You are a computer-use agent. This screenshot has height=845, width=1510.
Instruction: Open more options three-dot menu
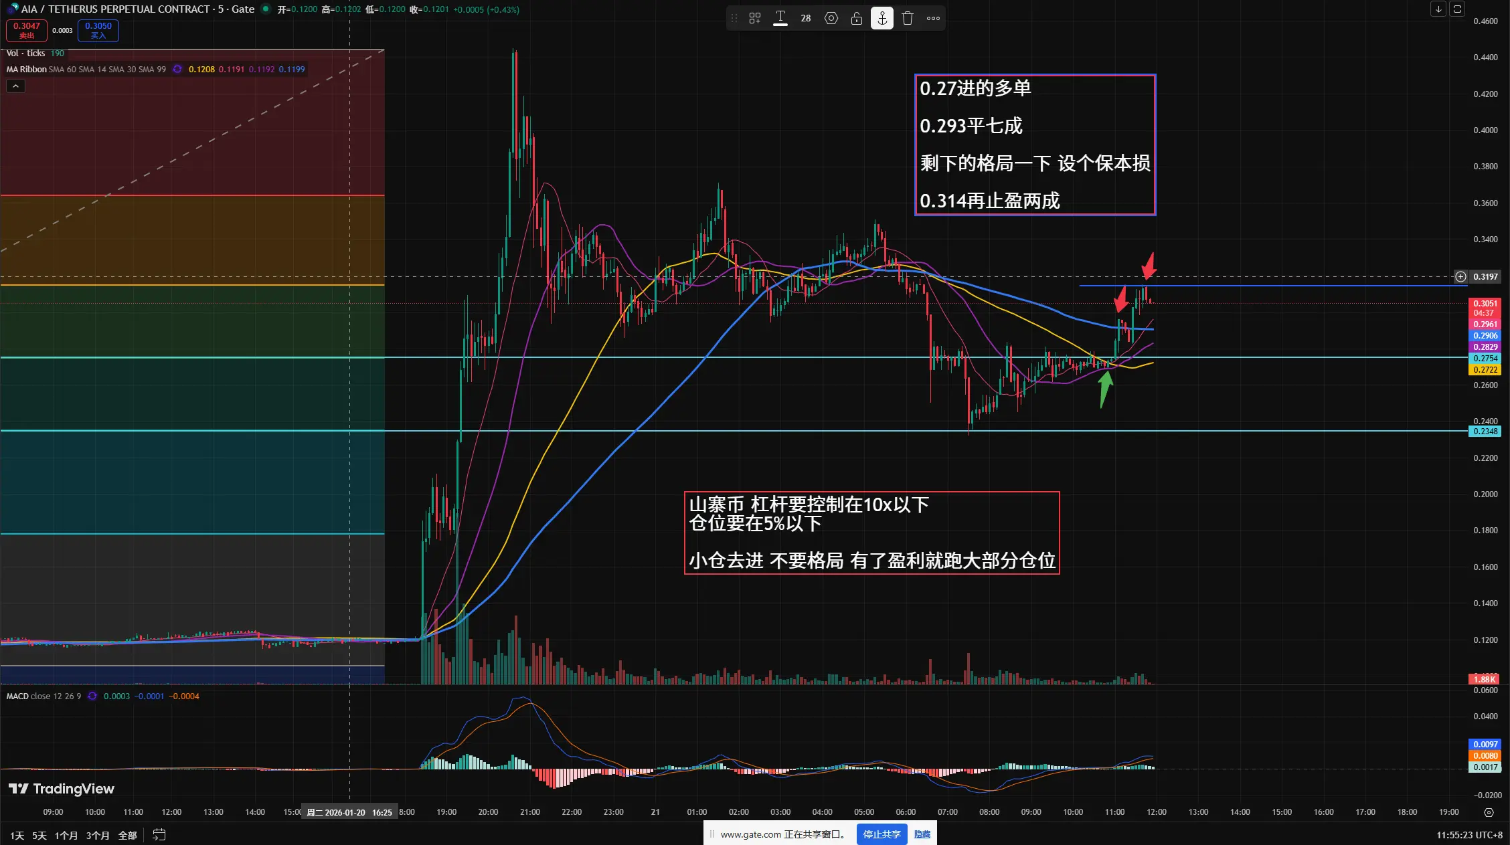click(x=933, y=19)
